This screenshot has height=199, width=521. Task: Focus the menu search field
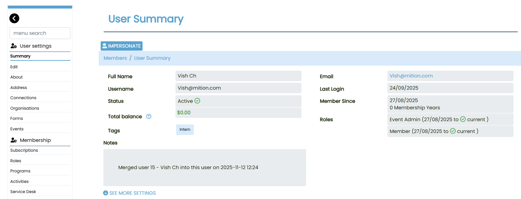click(x=40, y=33)
